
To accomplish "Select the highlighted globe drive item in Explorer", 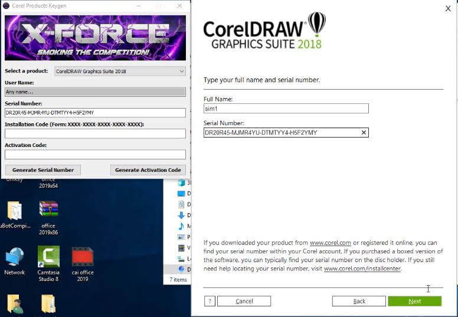I will 181,269.
